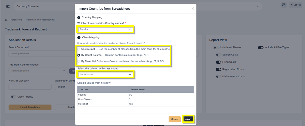Select the Use Default radio option
305x126 pixels.
[79, 49]
